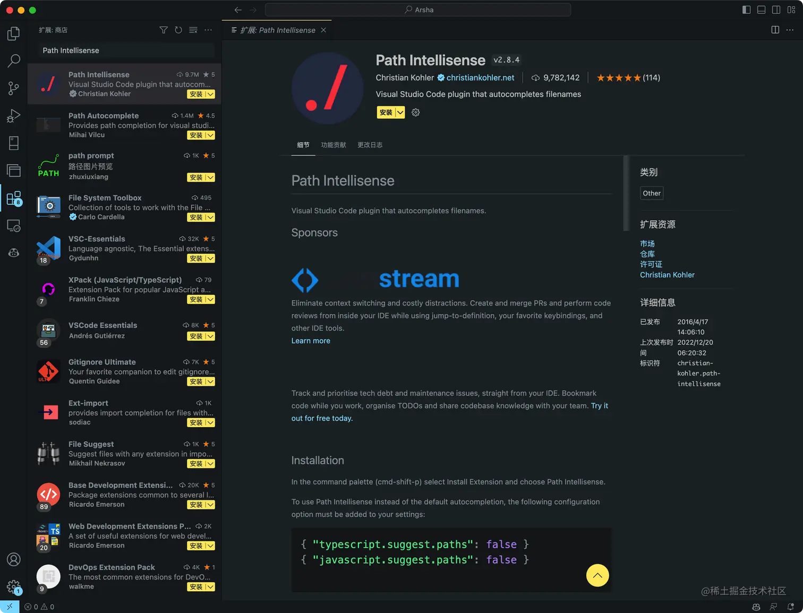Toggle secondary sidebar layout icon
This screenshot has height=613, width=803.
point(776,10)
